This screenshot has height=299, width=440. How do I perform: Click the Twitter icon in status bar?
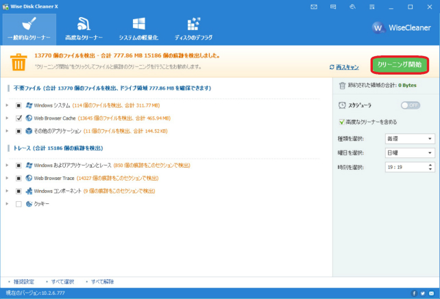(x=422, y=294)
